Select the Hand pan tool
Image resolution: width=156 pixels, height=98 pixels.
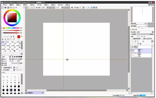tap(11, 39)
